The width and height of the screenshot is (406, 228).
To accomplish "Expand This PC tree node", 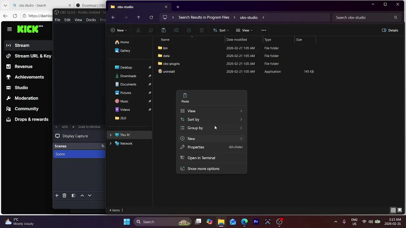I will click(111, 135).
